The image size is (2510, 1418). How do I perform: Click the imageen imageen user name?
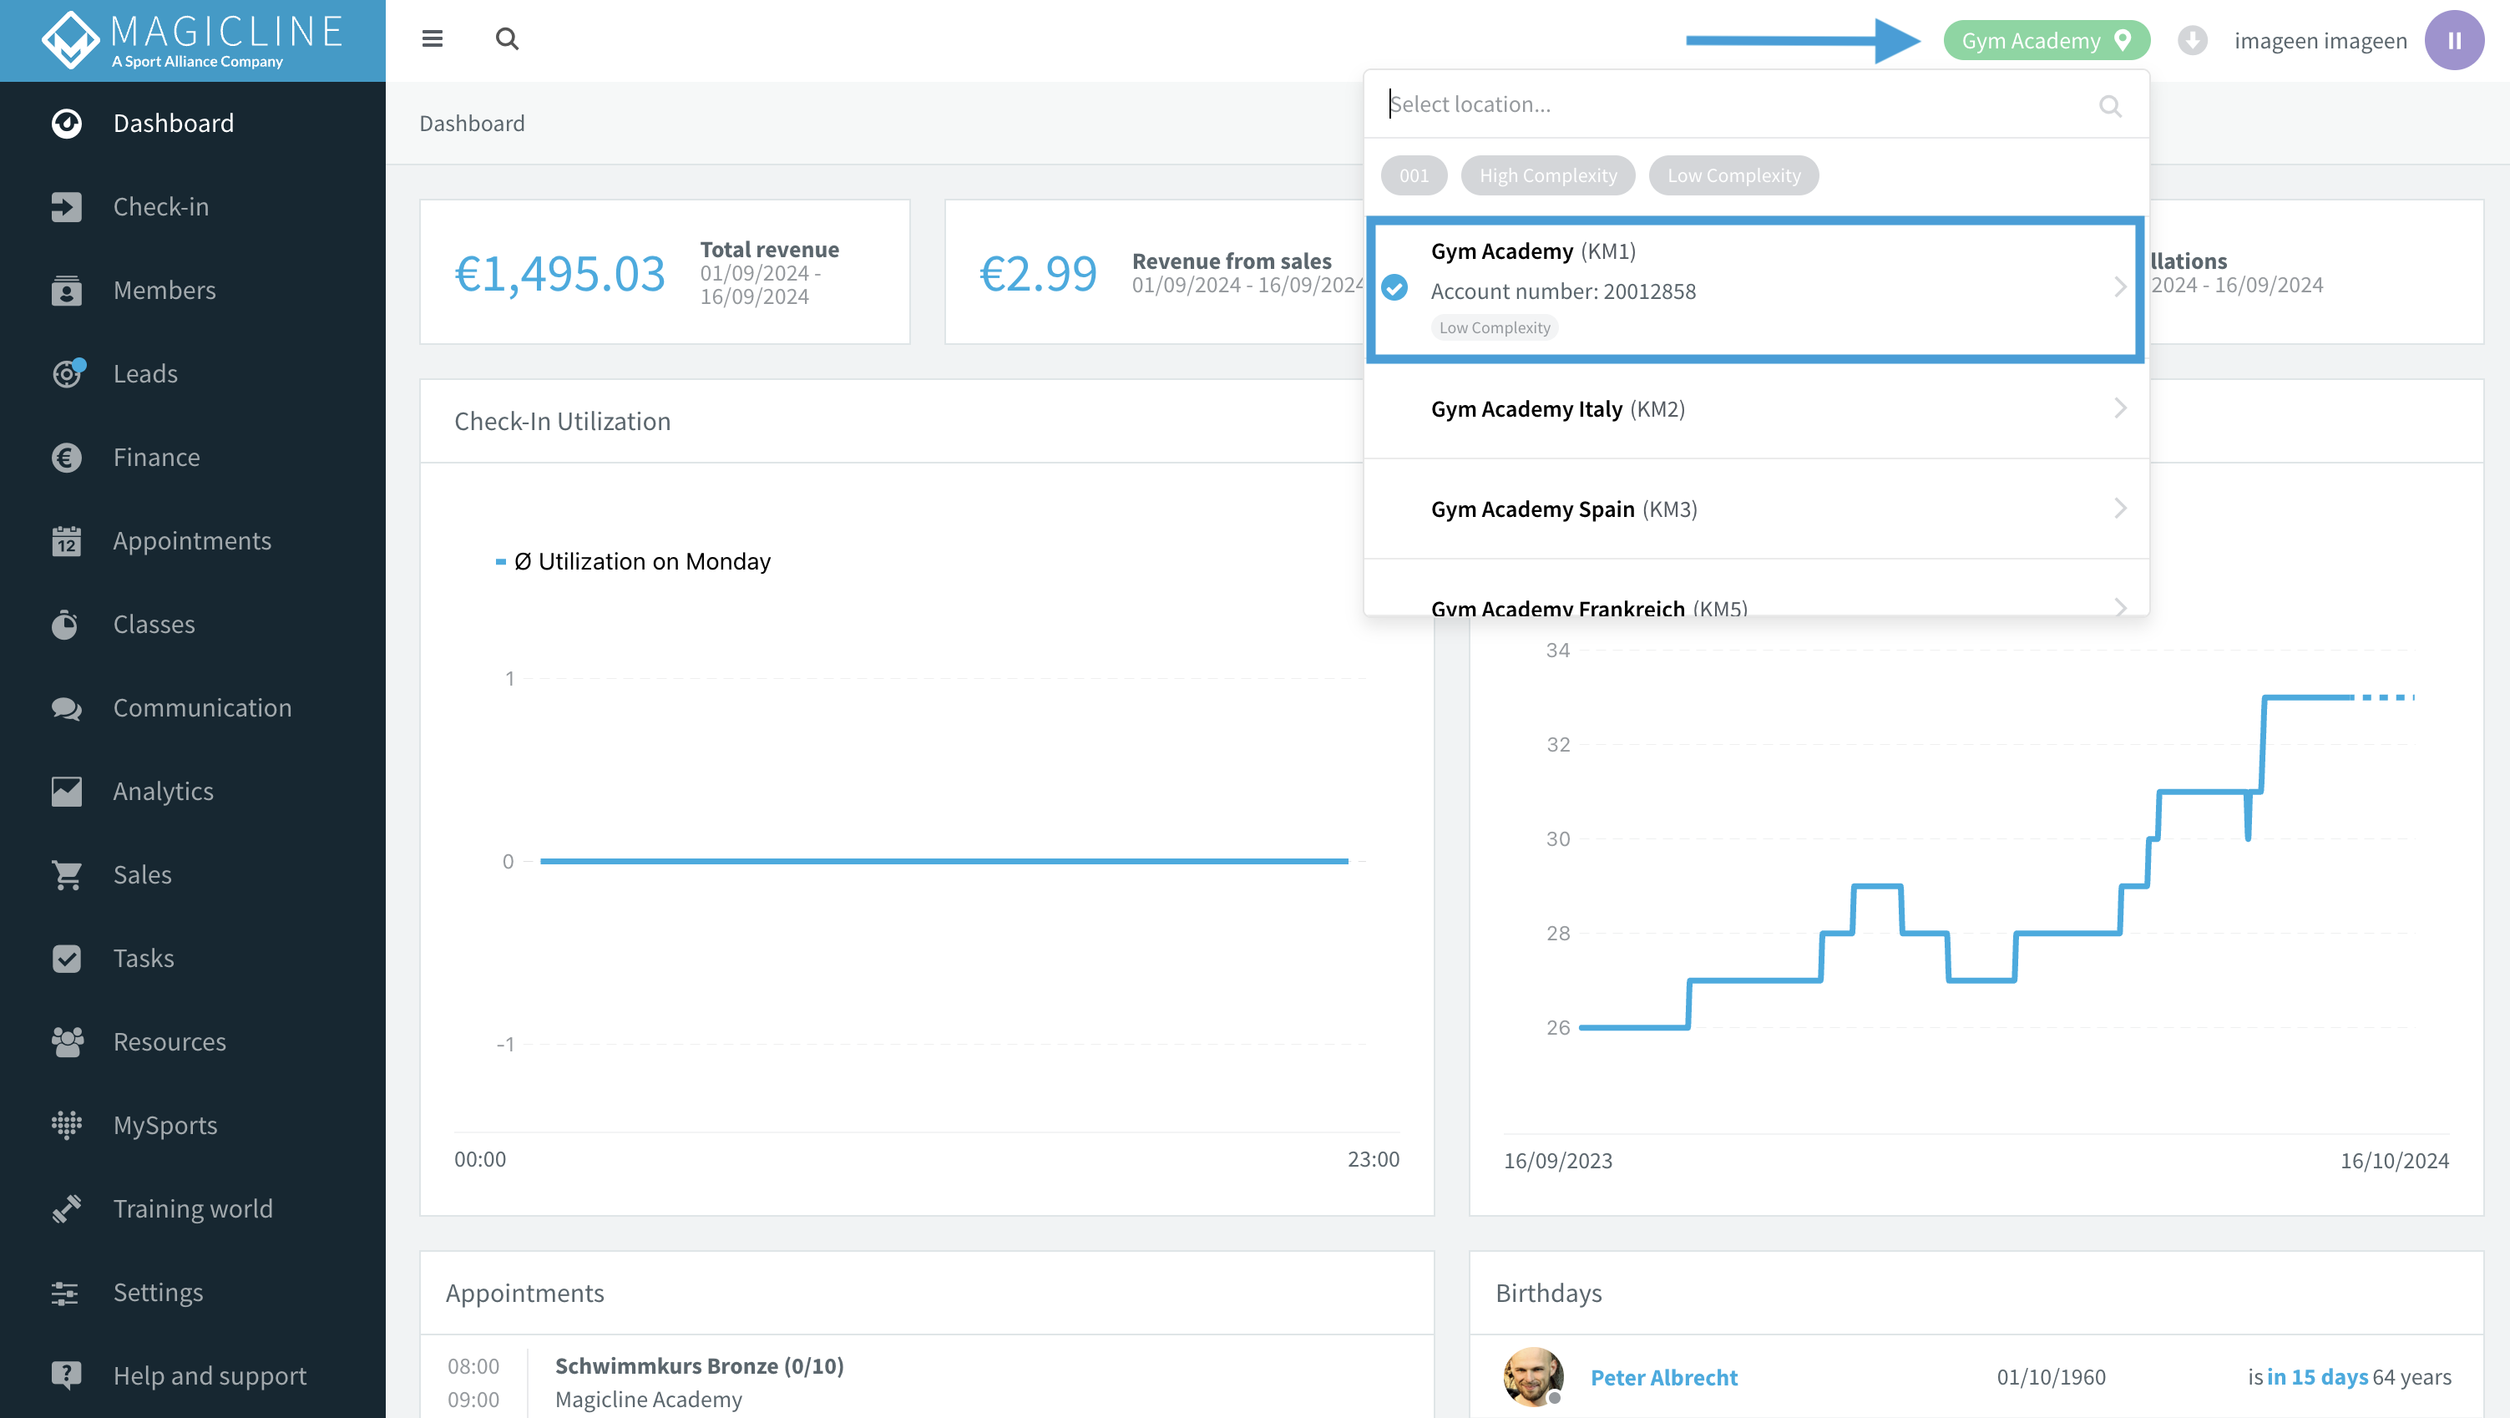click(x=2320, y=41)
